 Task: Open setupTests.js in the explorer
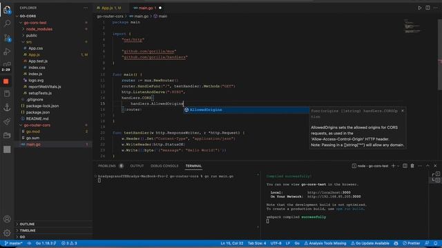click(x=54, y=93)
